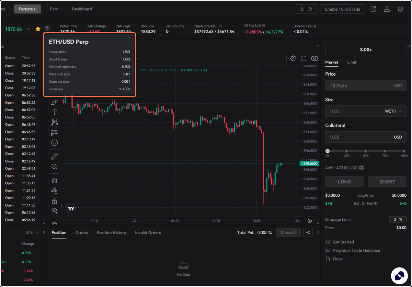Take a chart snapshot with camera icon
The image size is (412, 287).
coord(314,58)
